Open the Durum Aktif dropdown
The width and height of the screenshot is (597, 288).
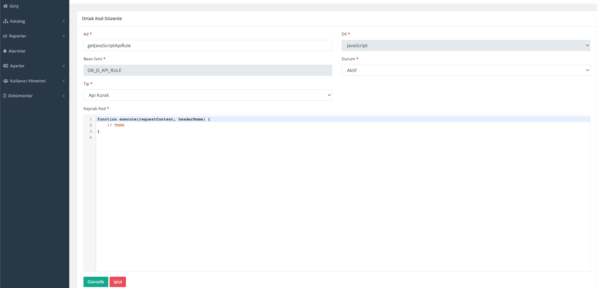(466, 70)
